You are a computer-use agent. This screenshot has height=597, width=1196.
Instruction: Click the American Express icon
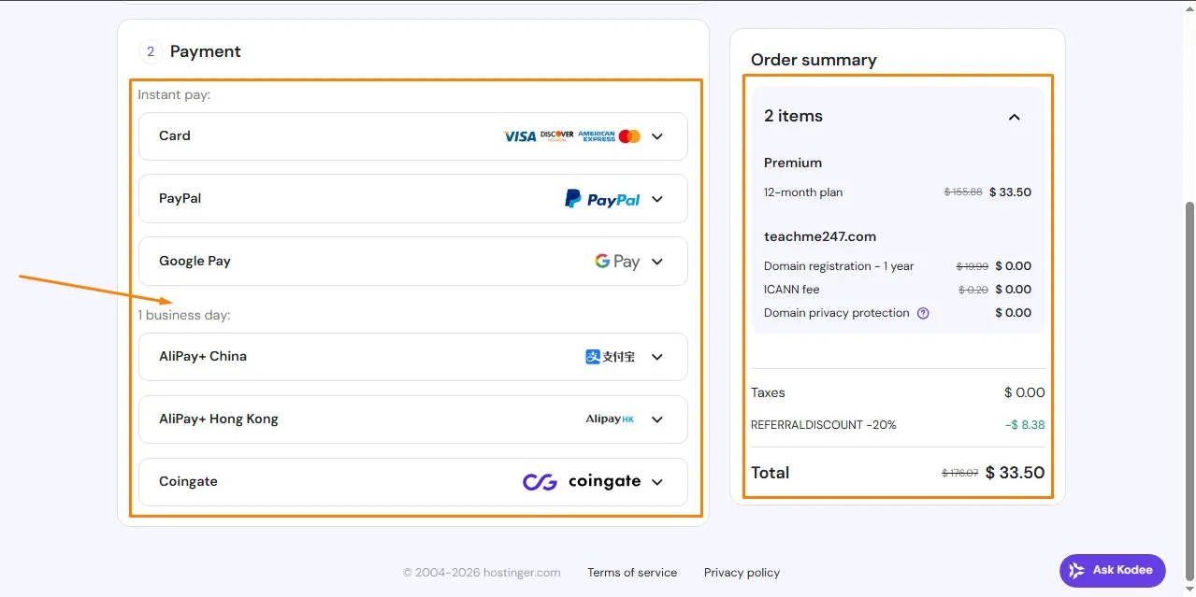point(596,135)
